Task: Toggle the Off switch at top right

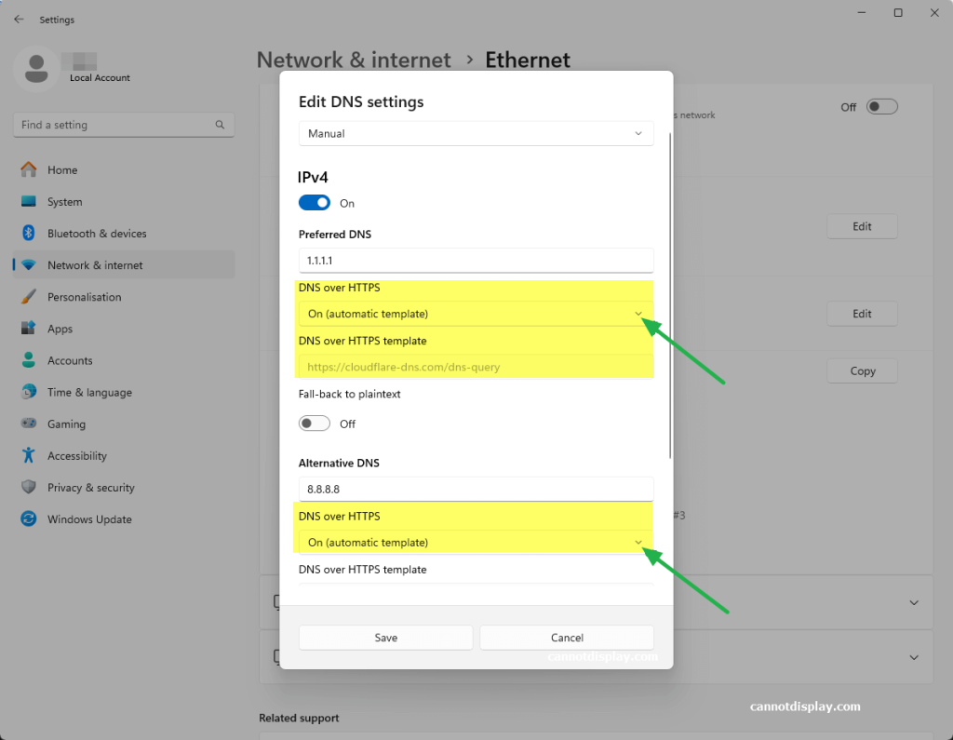Action: [x=881, y=107]
